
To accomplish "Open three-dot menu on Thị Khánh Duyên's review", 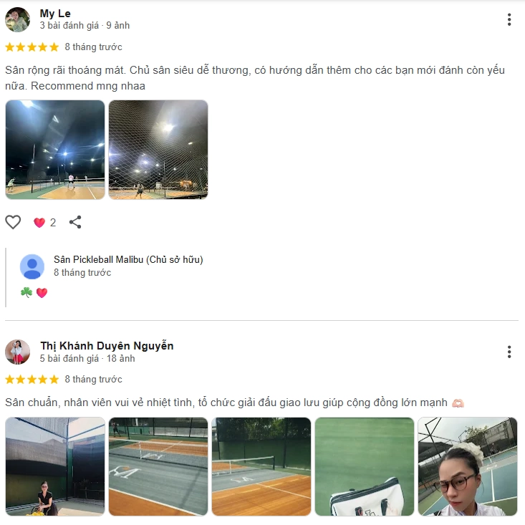I will pyautogui.click(x=509, y=352).
